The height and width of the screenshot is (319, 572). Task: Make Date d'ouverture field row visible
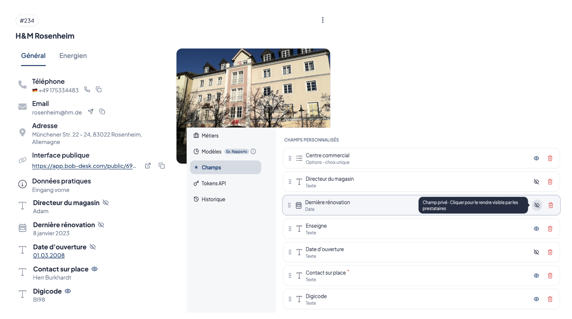(x=536, y=252)
